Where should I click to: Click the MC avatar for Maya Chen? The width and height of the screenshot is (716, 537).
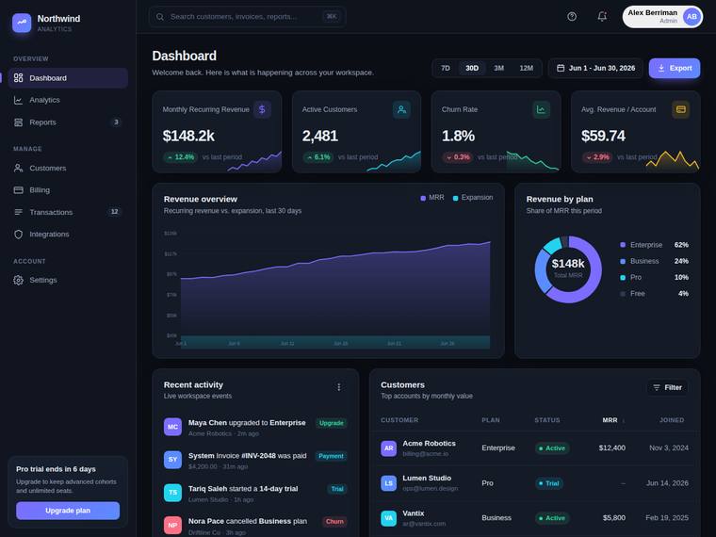pos(172,427)
